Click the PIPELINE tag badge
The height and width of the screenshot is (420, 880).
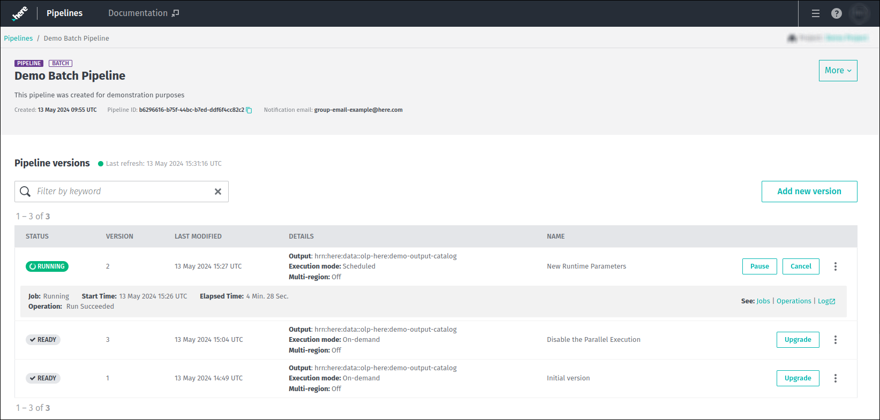(x=29, y=63)
